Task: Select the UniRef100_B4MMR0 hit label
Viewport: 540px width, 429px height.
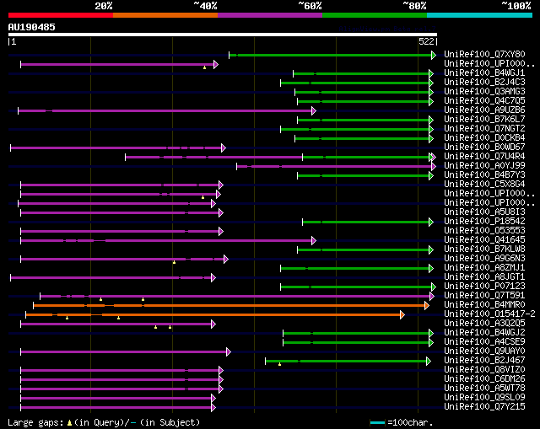Action: pos(484,305)
